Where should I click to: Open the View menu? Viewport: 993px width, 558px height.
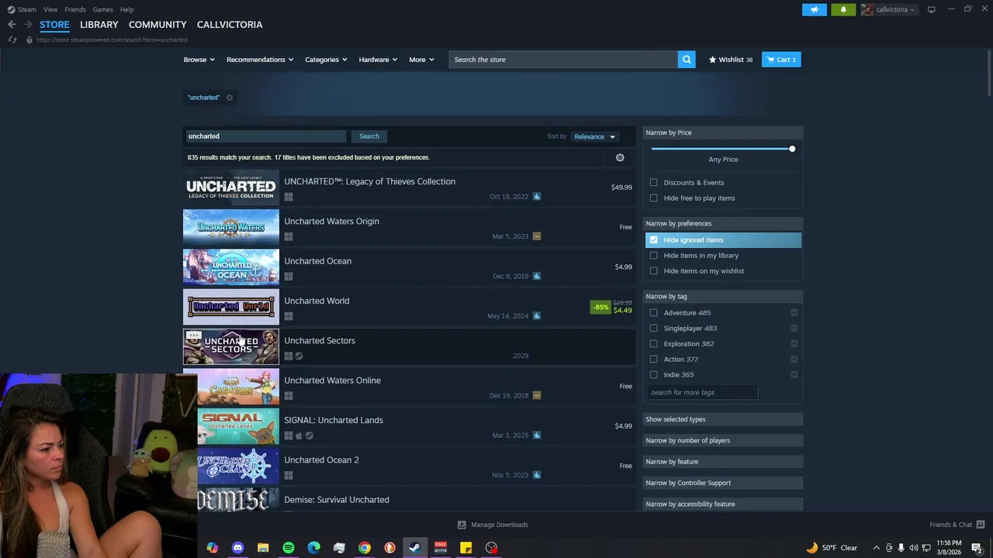50,9
